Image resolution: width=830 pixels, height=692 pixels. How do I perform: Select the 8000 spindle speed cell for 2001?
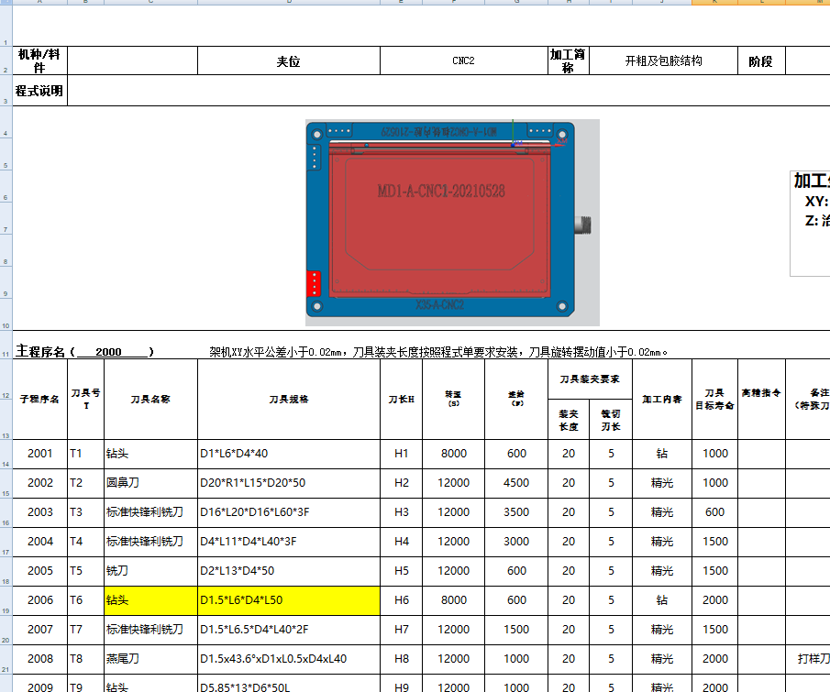(454, 453)
